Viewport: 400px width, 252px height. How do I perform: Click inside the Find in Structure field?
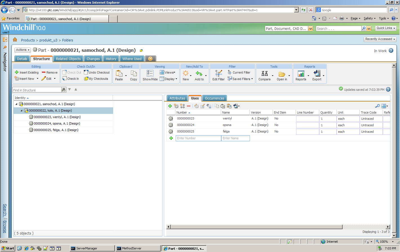37,90
